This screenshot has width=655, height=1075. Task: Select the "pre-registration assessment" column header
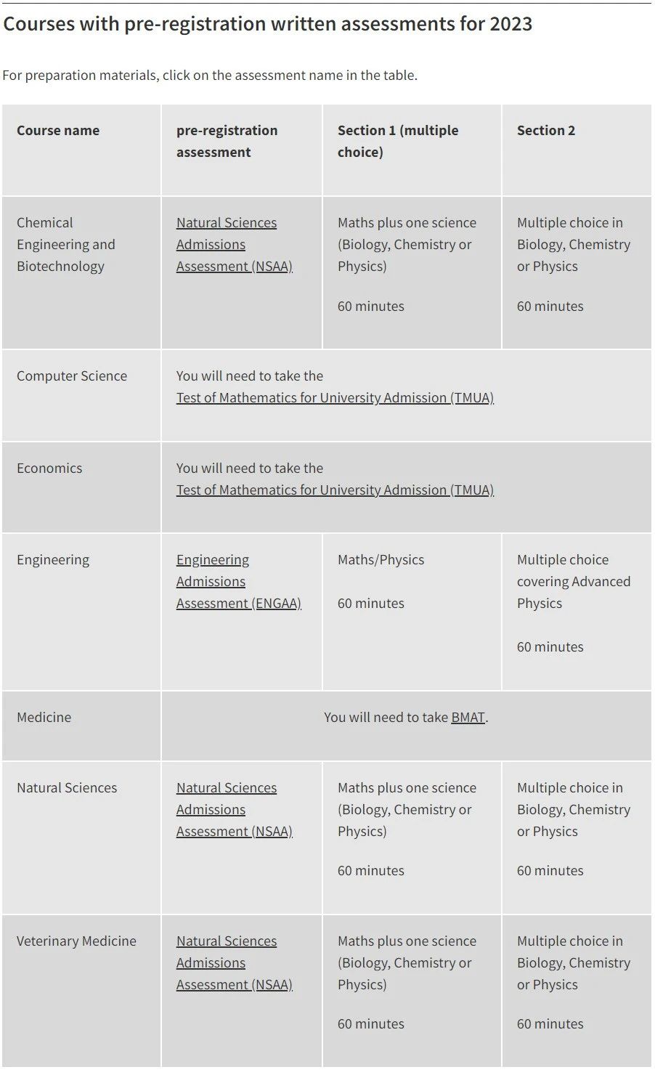click(x=227, y=142)
